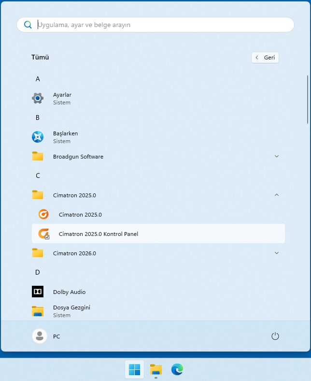
Task: Click the power button icon
Action: (x=275, y=336)
